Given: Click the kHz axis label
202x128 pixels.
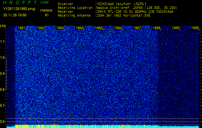Looking at the screenshot, I should [x=3, y=26].
